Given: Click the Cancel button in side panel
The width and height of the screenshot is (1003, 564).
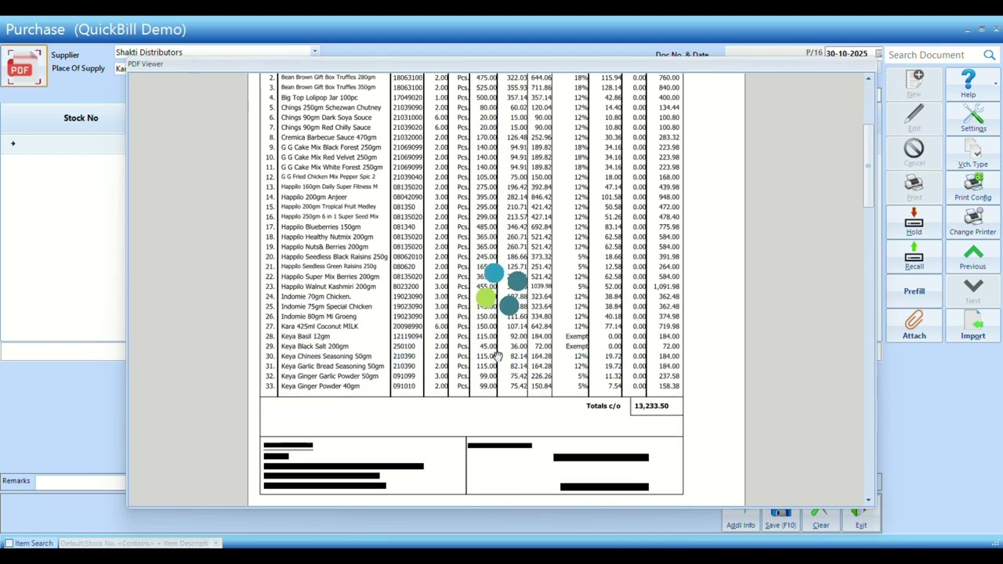Looking at the screenshot, I should coord(914,153).
